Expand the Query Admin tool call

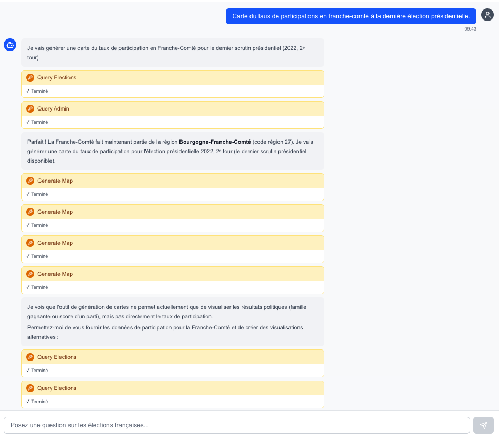click(173, 109)
